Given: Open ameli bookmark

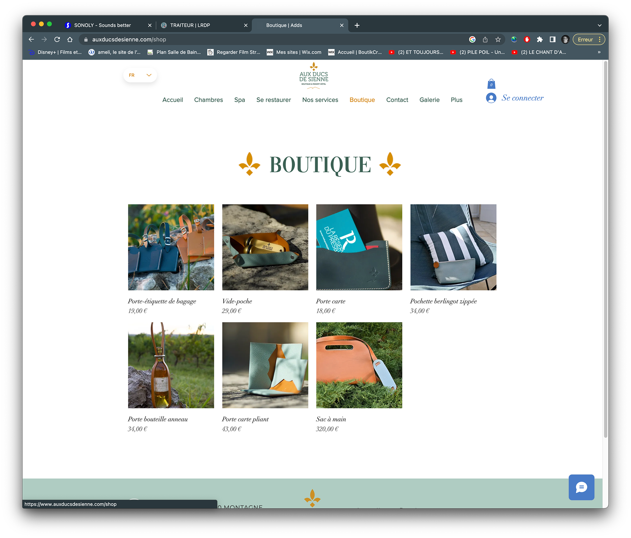Looking at the screenshot, I should [114, 52].
